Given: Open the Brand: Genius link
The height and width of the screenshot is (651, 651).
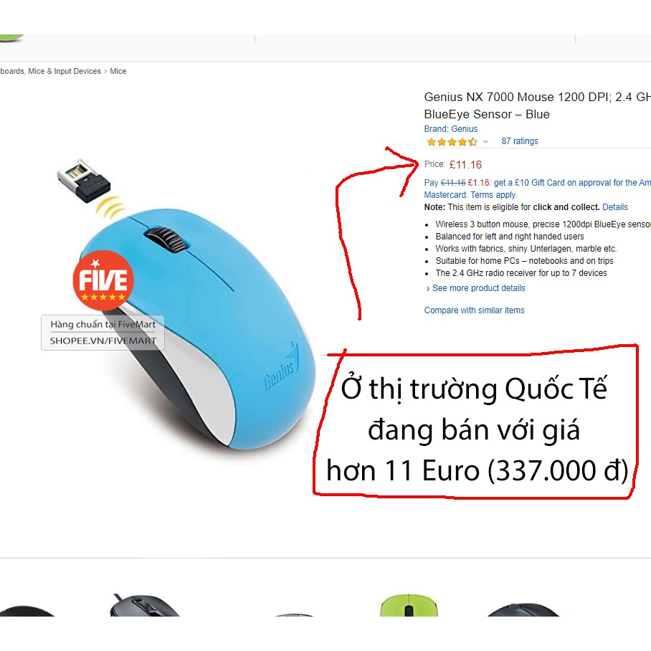Looking at the screenshot, I should 450,129.
